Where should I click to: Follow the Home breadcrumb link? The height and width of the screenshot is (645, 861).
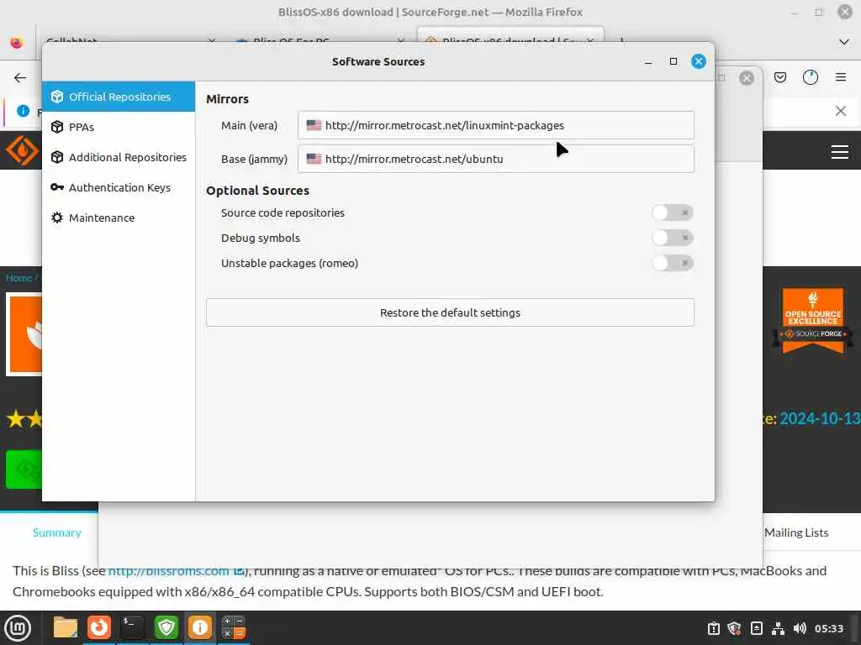[x=18, y=278]
